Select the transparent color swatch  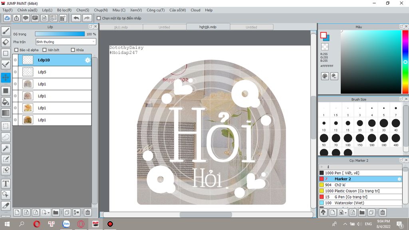tap(325, 47)
